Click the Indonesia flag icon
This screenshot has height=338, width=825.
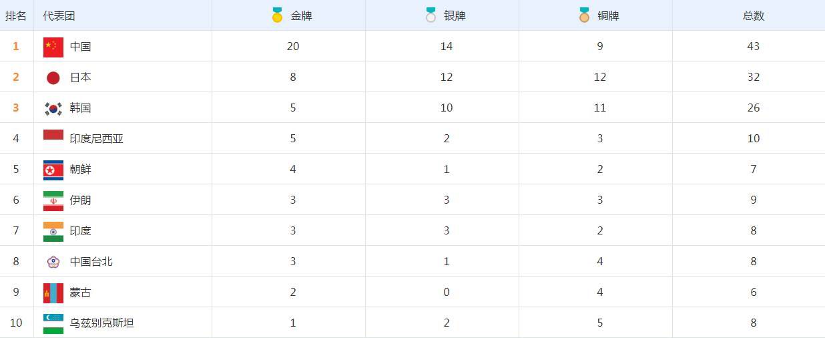pyautogui.click(x=53, y=136)
